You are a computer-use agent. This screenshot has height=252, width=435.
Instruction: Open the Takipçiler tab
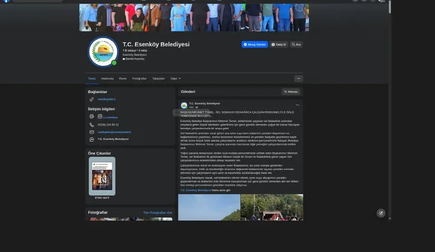click(158, 78)
